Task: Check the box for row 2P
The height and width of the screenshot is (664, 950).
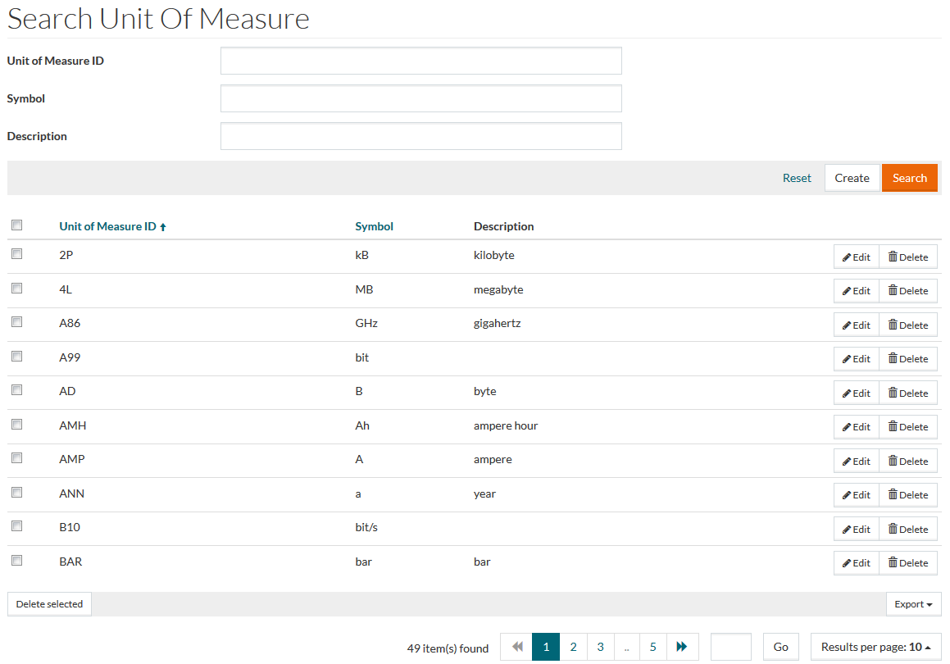Action: click(16, 254)
